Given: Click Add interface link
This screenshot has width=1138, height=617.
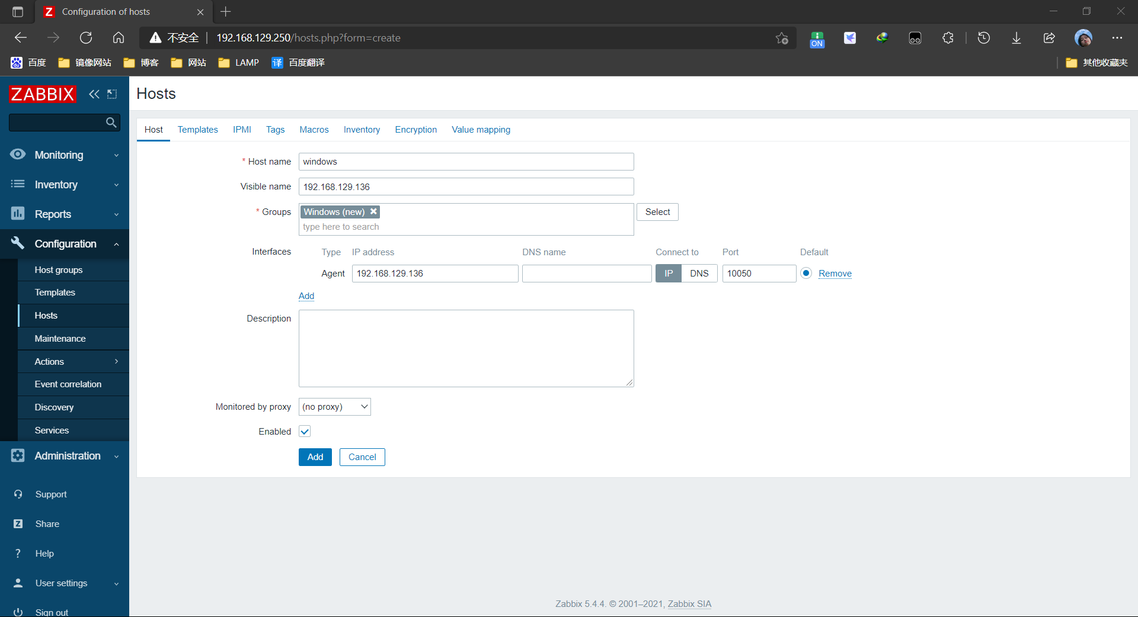Looking at the screenshot, I should (306, 296).
